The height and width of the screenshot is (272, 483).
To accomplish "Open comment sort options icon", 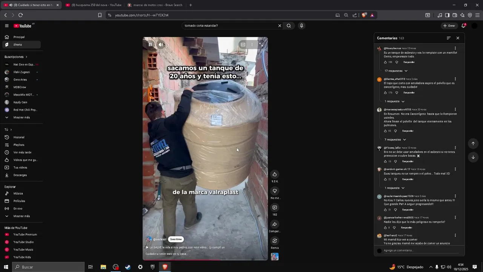I will click(x=449, y=38).
